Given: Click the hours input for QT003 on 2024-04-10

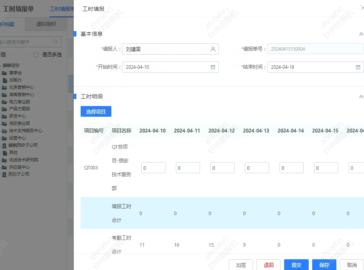Looking at the screenshot, I should (153, 167).
